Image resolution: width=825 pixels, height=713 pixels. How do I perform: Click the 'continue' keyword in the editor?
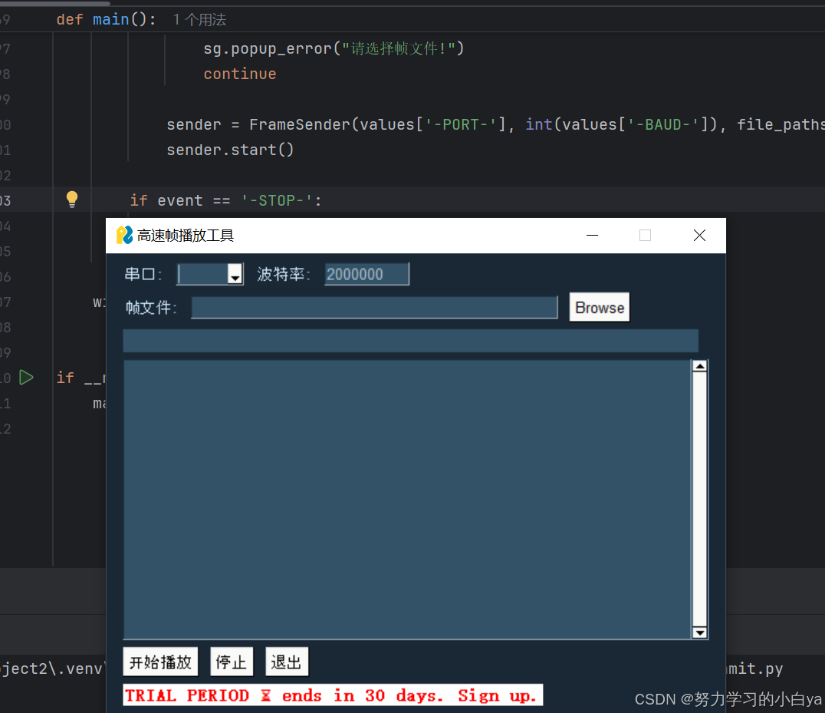tap(240, 74)
